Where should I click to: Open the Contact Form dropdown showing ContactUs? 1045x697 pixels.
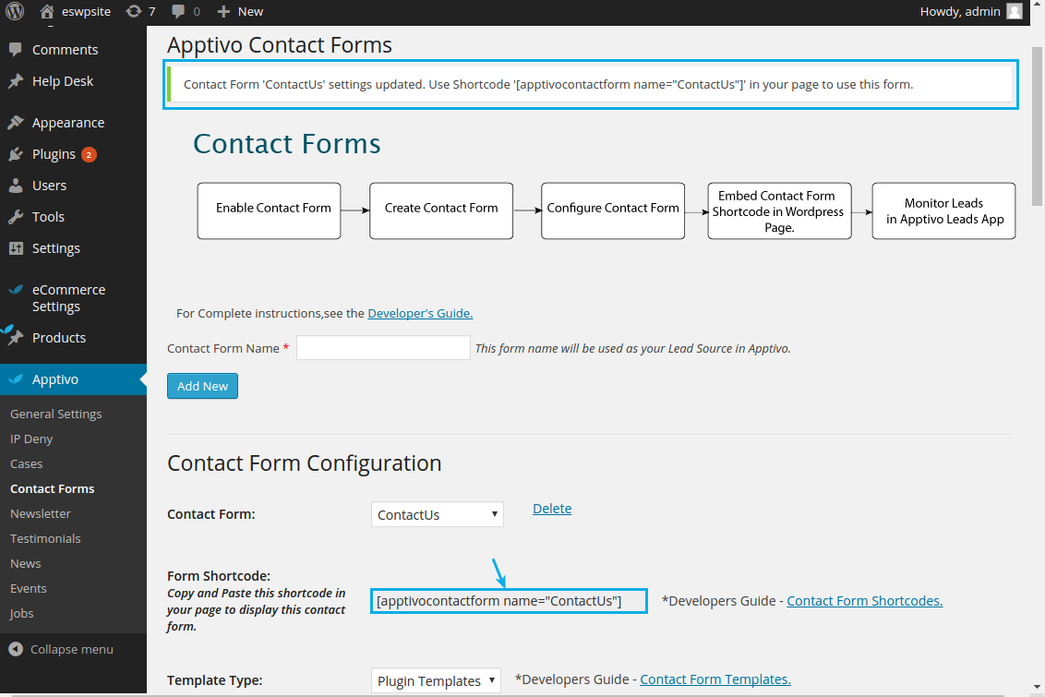pos(438,514)
